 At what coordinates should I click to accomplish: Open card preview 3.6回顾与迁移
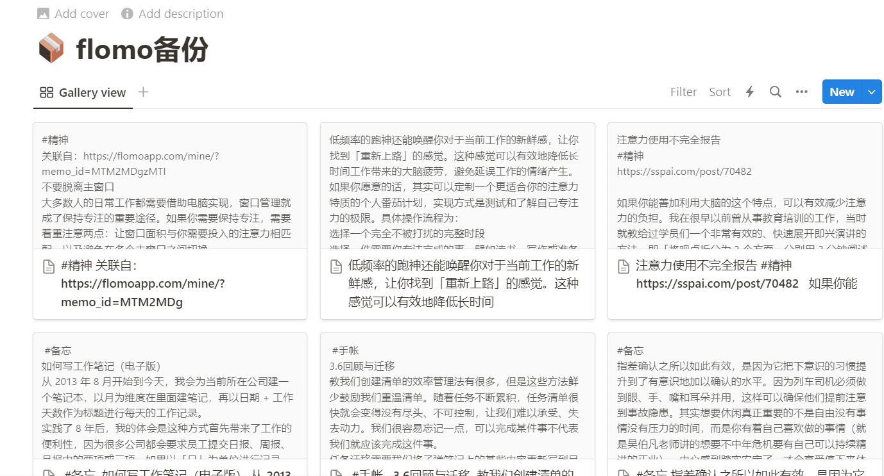457,397
